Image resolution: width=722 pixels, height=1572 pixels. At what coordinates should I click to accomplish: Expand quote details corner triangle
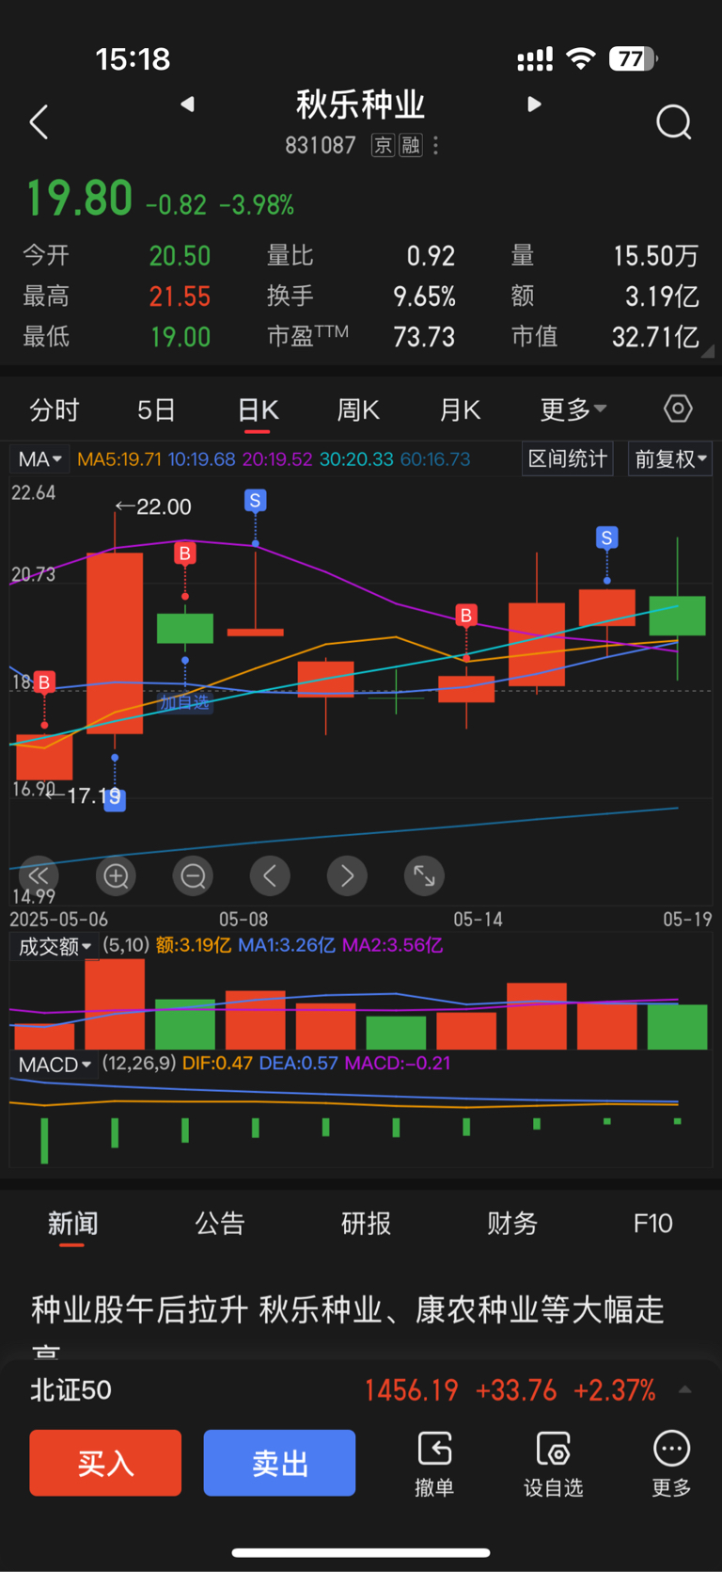(707, 351)
